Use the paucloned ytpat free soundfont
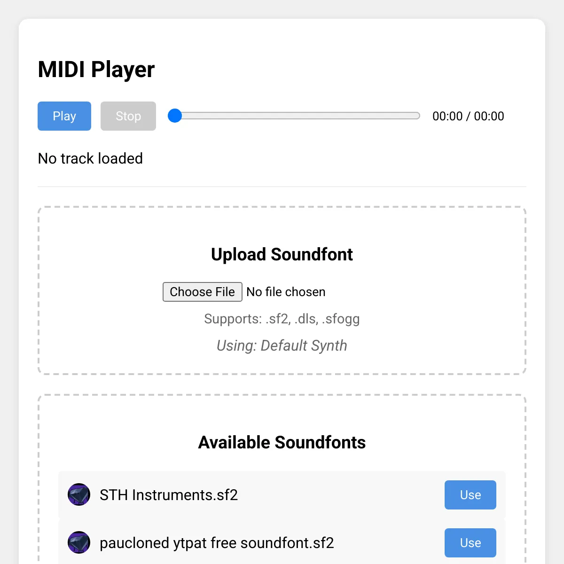 click(x=470, y=543)
